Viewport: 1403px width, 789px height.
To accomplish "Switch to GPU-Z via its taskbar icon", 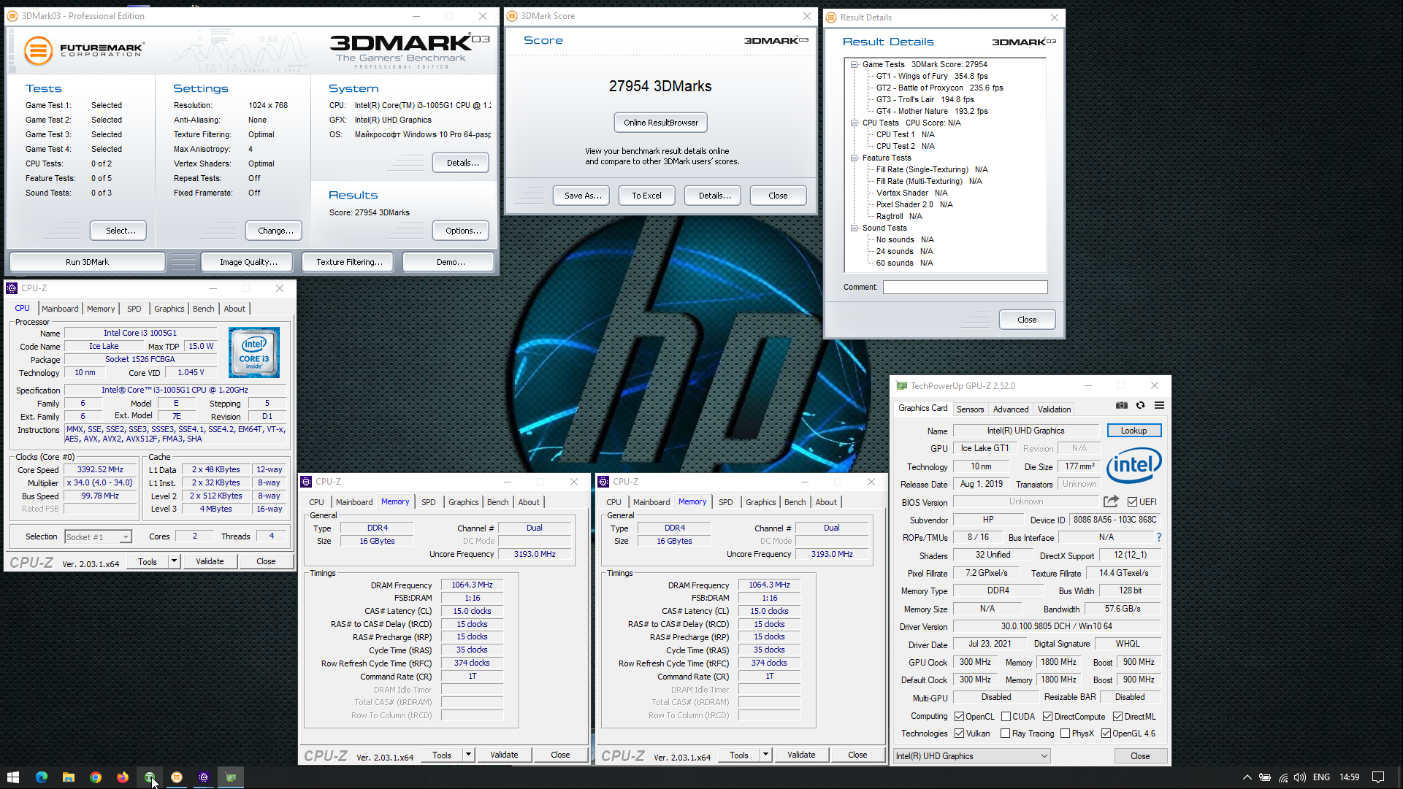I will (x=231, y=777).
